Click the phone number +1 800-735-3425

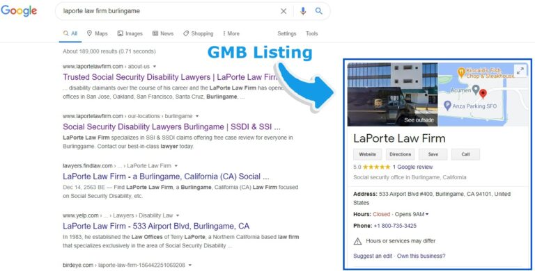tap(395, 226)
